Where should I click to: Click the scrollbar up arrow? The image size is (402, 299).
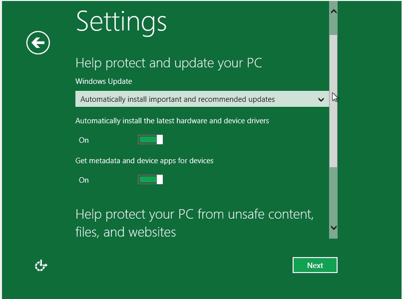(333, 11)
